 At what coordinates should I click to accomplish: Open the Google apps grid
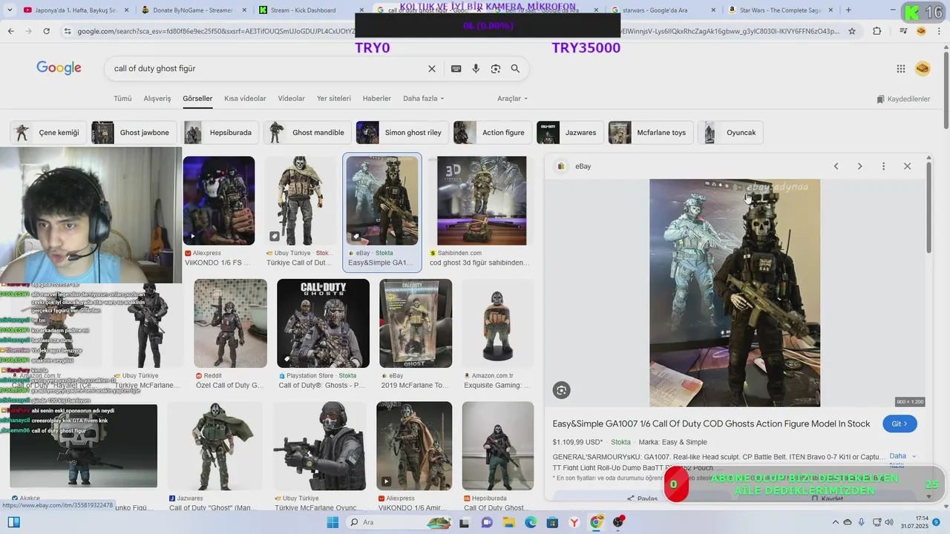(x=901, y=68)
